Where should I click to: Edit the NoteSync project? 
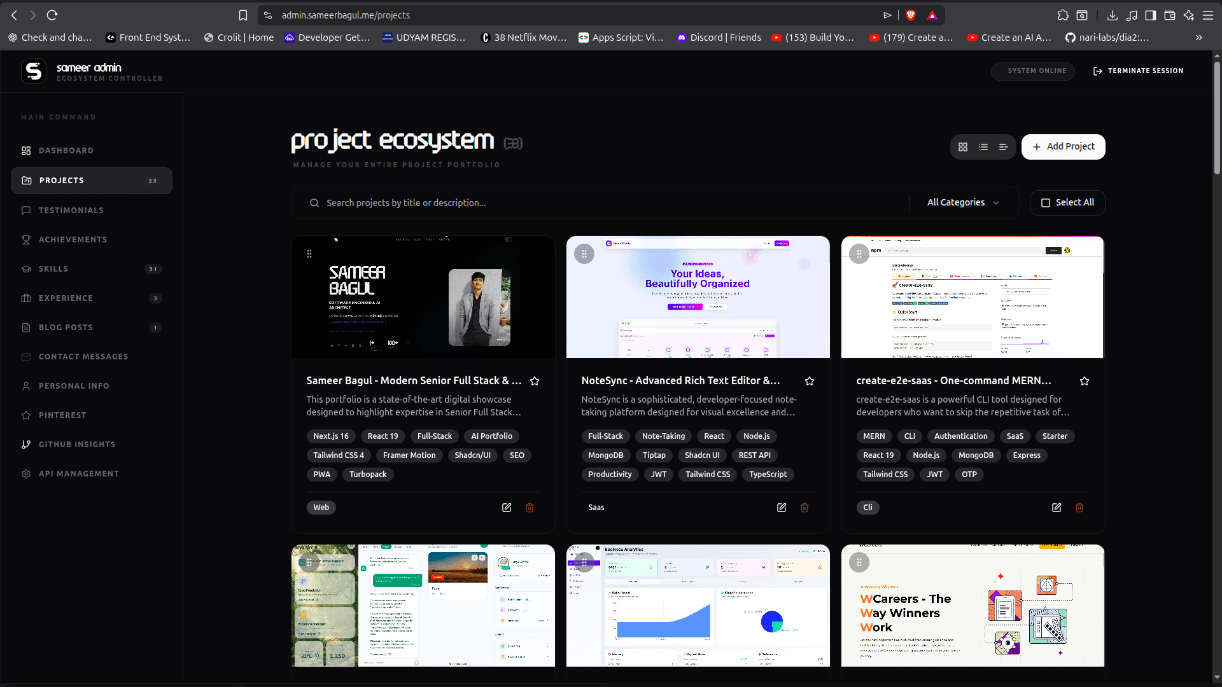(782, 508)
